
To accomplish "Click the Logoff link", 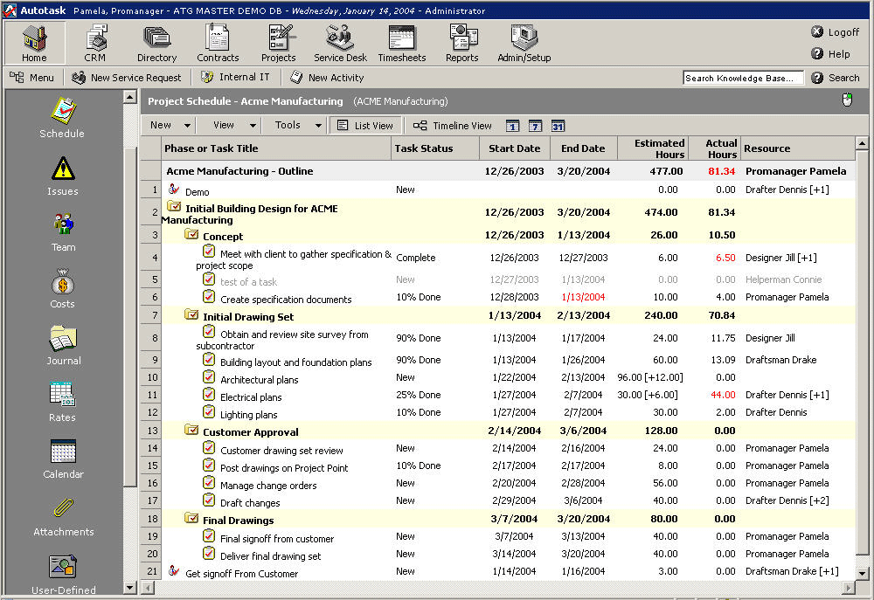I will 835,32.
